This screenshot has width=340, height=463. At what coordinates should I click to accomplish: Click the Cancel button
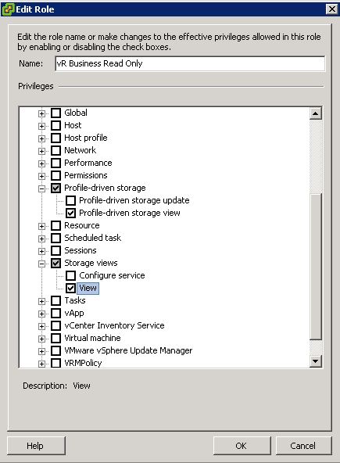click(303, 446)
